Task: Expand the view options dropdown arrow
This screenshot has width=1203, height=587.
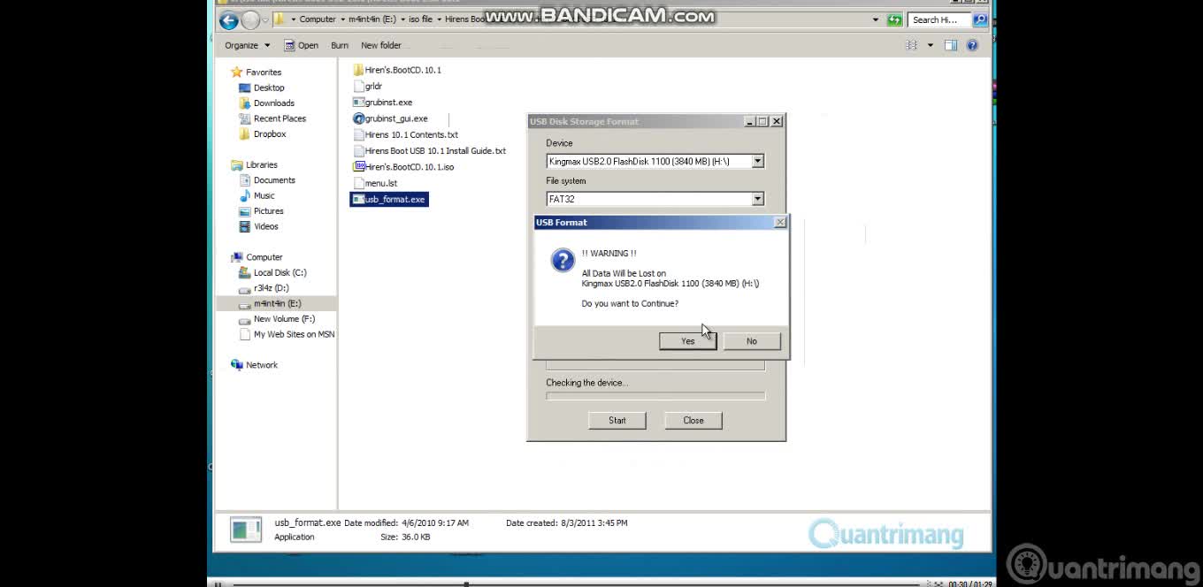Action: 930,45
